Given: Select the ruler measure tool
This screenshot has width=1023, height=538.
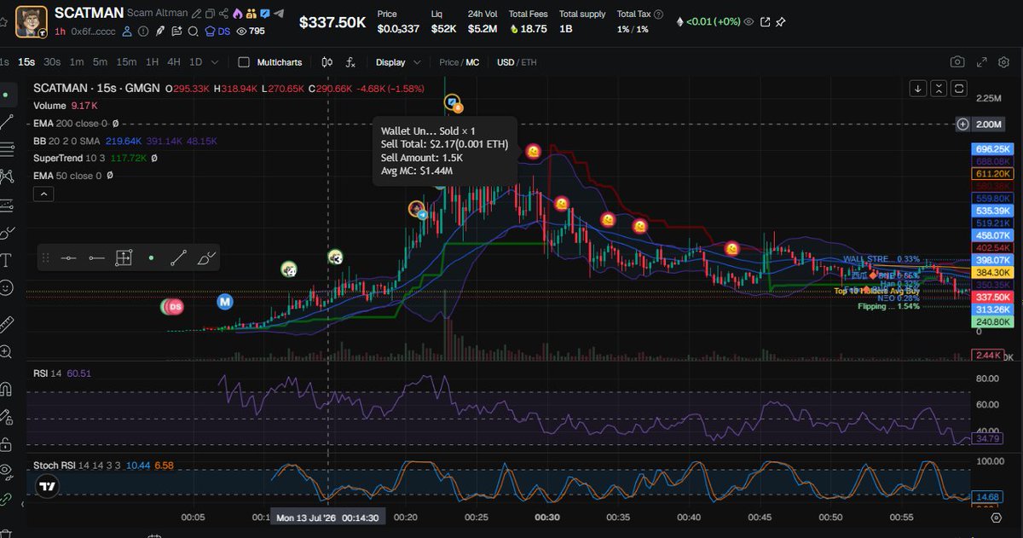Looking at the screenshot, I should (7, 323).
